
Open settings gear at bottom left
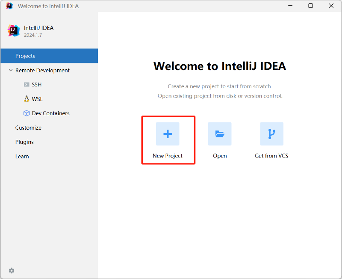coord(12,271)
